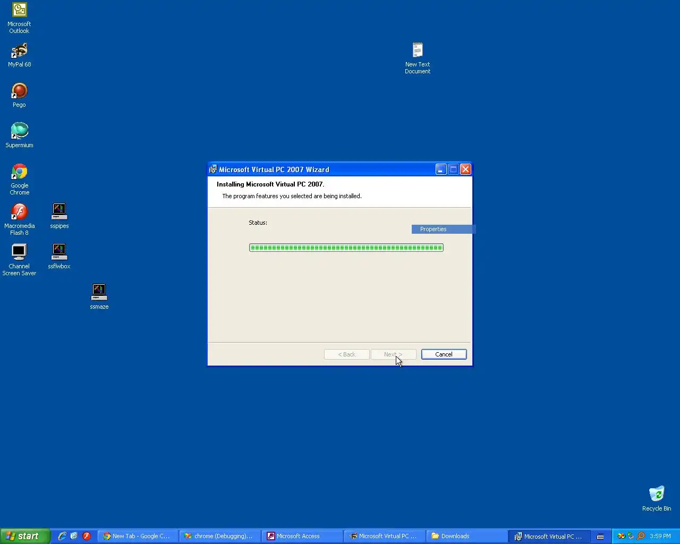This screenshot has width=680, height=544.
Task: Select the Pego desktop shortcut
Action: tap(19, 95)
